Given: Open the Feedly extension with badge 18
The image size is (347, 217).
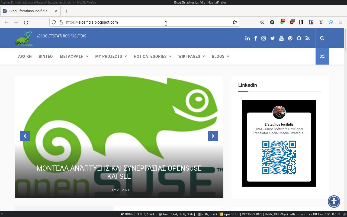Looking at the screenshot, I should pyautogui.click(x=282, y=22).
